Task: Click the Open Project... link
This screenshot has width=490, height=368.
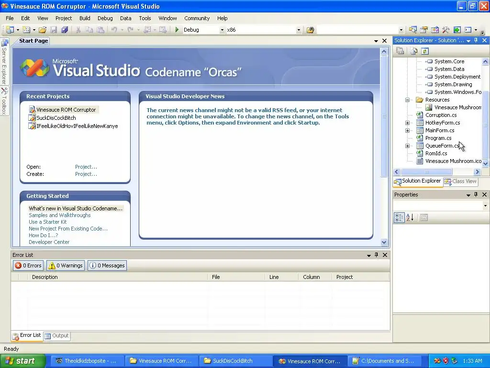Action: pyautogui.click(x=86, y=167)
